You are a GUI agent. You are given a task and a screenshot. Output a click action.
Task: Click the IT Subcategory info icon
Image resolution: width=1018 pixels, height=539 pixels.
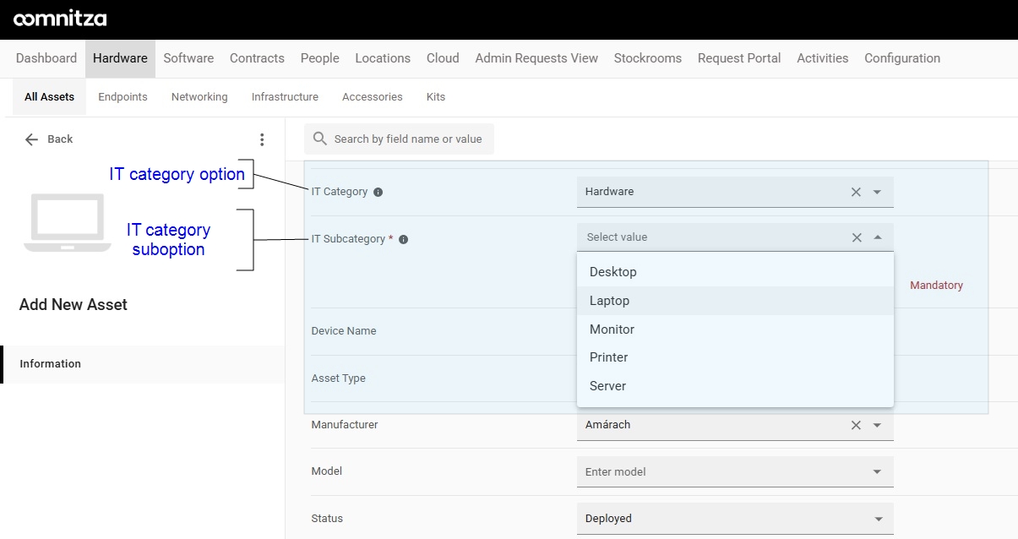click(x=403, y=239)
